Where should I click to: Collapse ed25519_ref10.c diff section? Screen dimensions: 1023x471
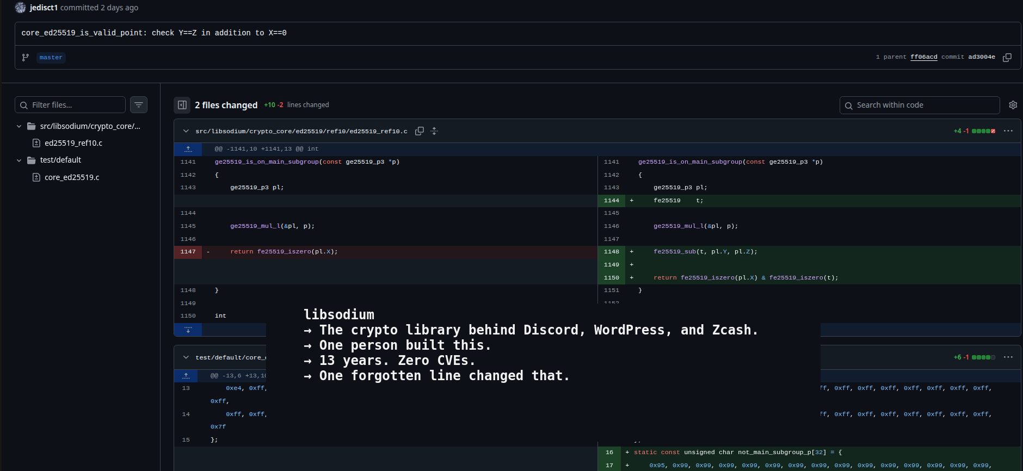tap(186, 131)
